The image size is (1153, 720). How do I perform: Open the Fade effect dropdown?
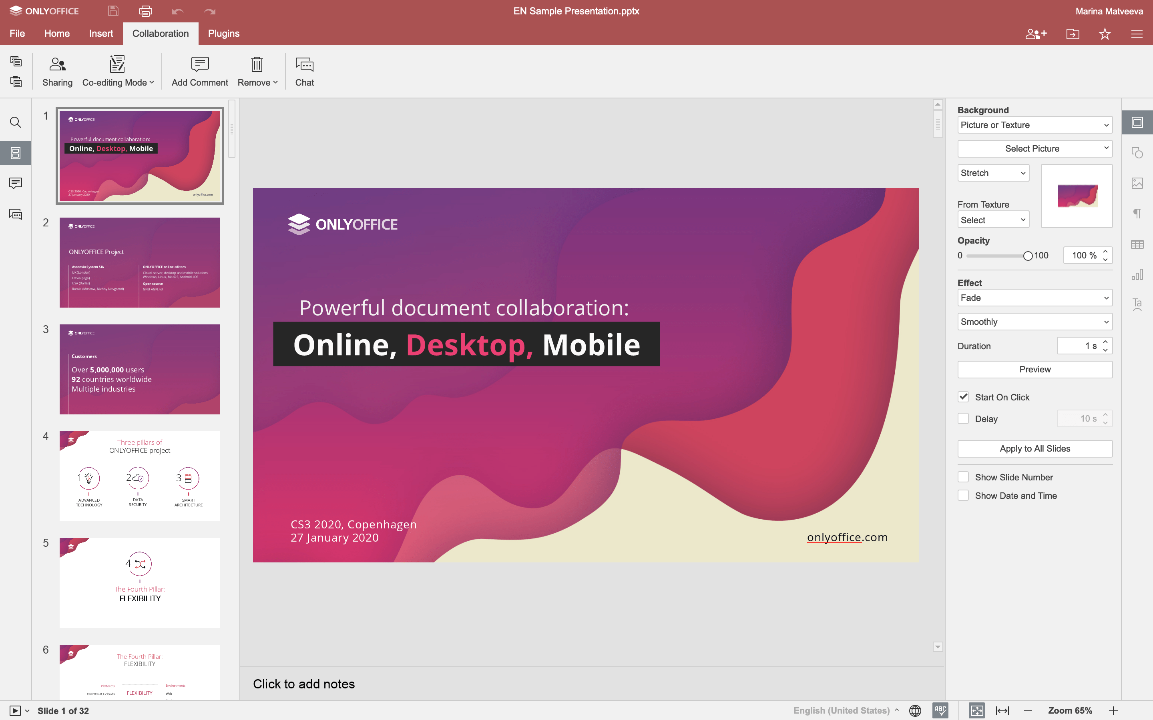tap(1034, 298)
